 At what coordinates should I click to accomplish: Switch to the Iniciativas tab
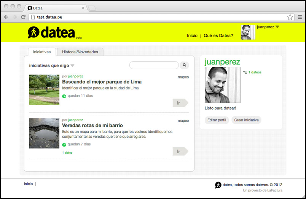(x=42, y=52)
